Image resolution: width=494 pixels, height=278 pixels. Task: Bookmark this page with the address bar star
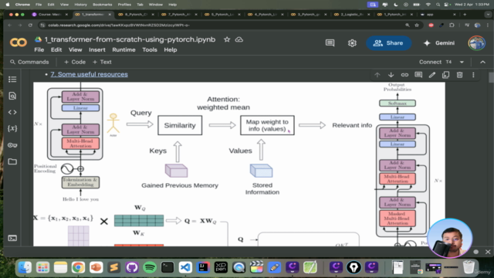[417, 25]
